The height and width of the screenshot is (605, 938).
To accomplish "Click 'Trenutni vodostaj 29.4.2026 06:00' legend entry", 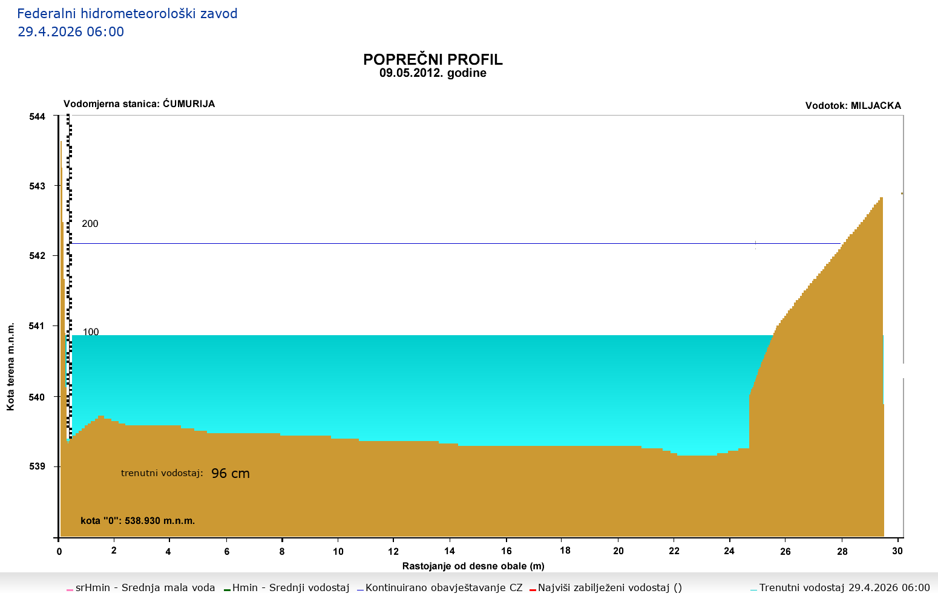I will (844, 588).
